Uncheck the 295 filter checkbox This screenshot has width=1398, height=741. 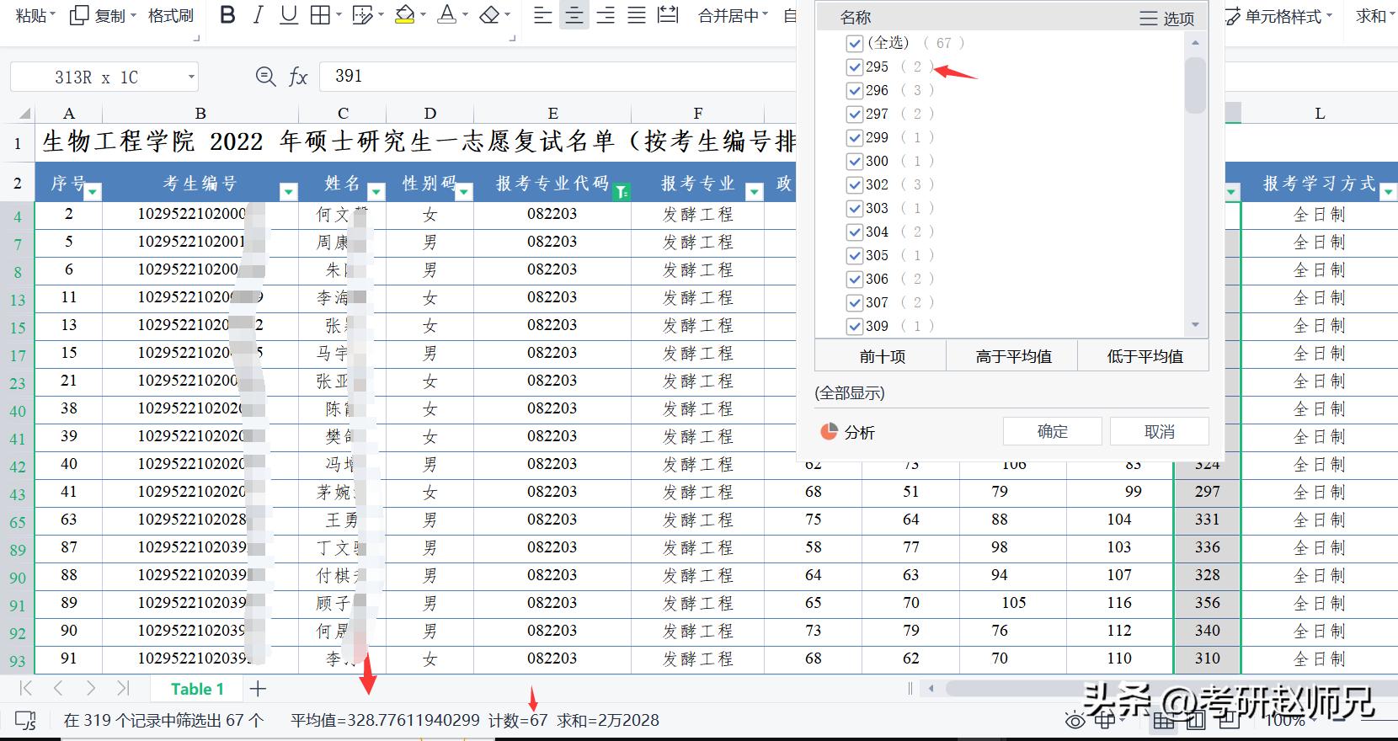pyautogui.click(x=855, y=67)
